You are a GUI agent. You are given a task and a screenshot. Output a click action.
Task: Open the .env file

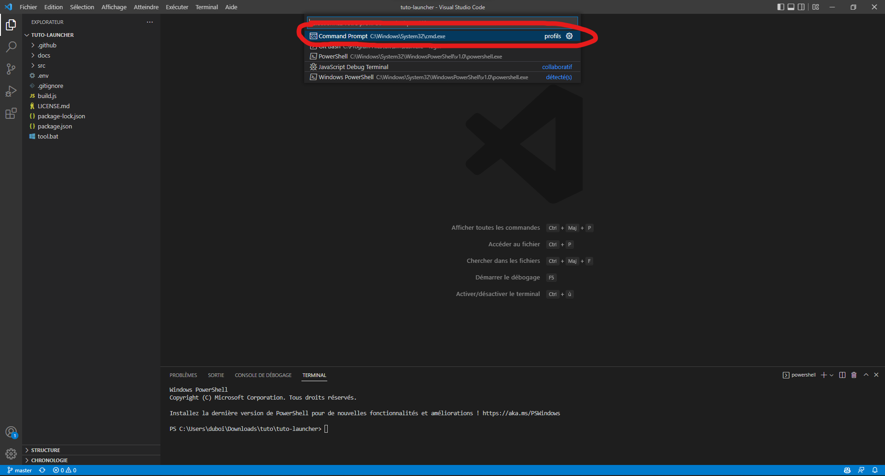[x=91, y=75]
